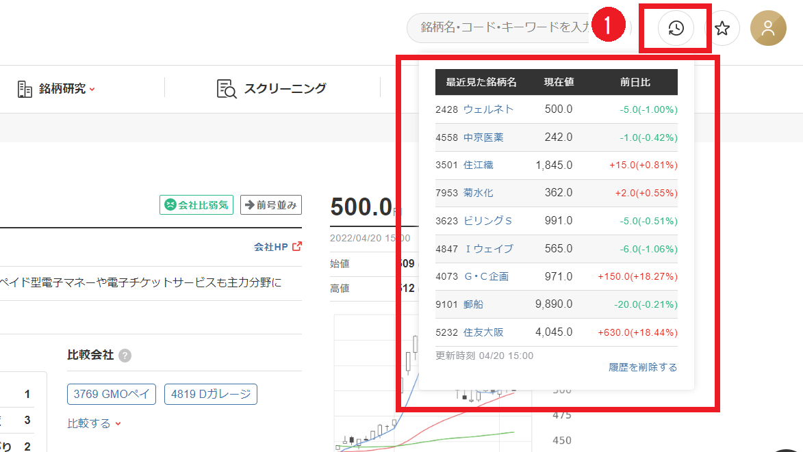Screen dimensions: 803x452
Task: Expand the 銘柄研究 menu
Action: click(x=66, y=89)
